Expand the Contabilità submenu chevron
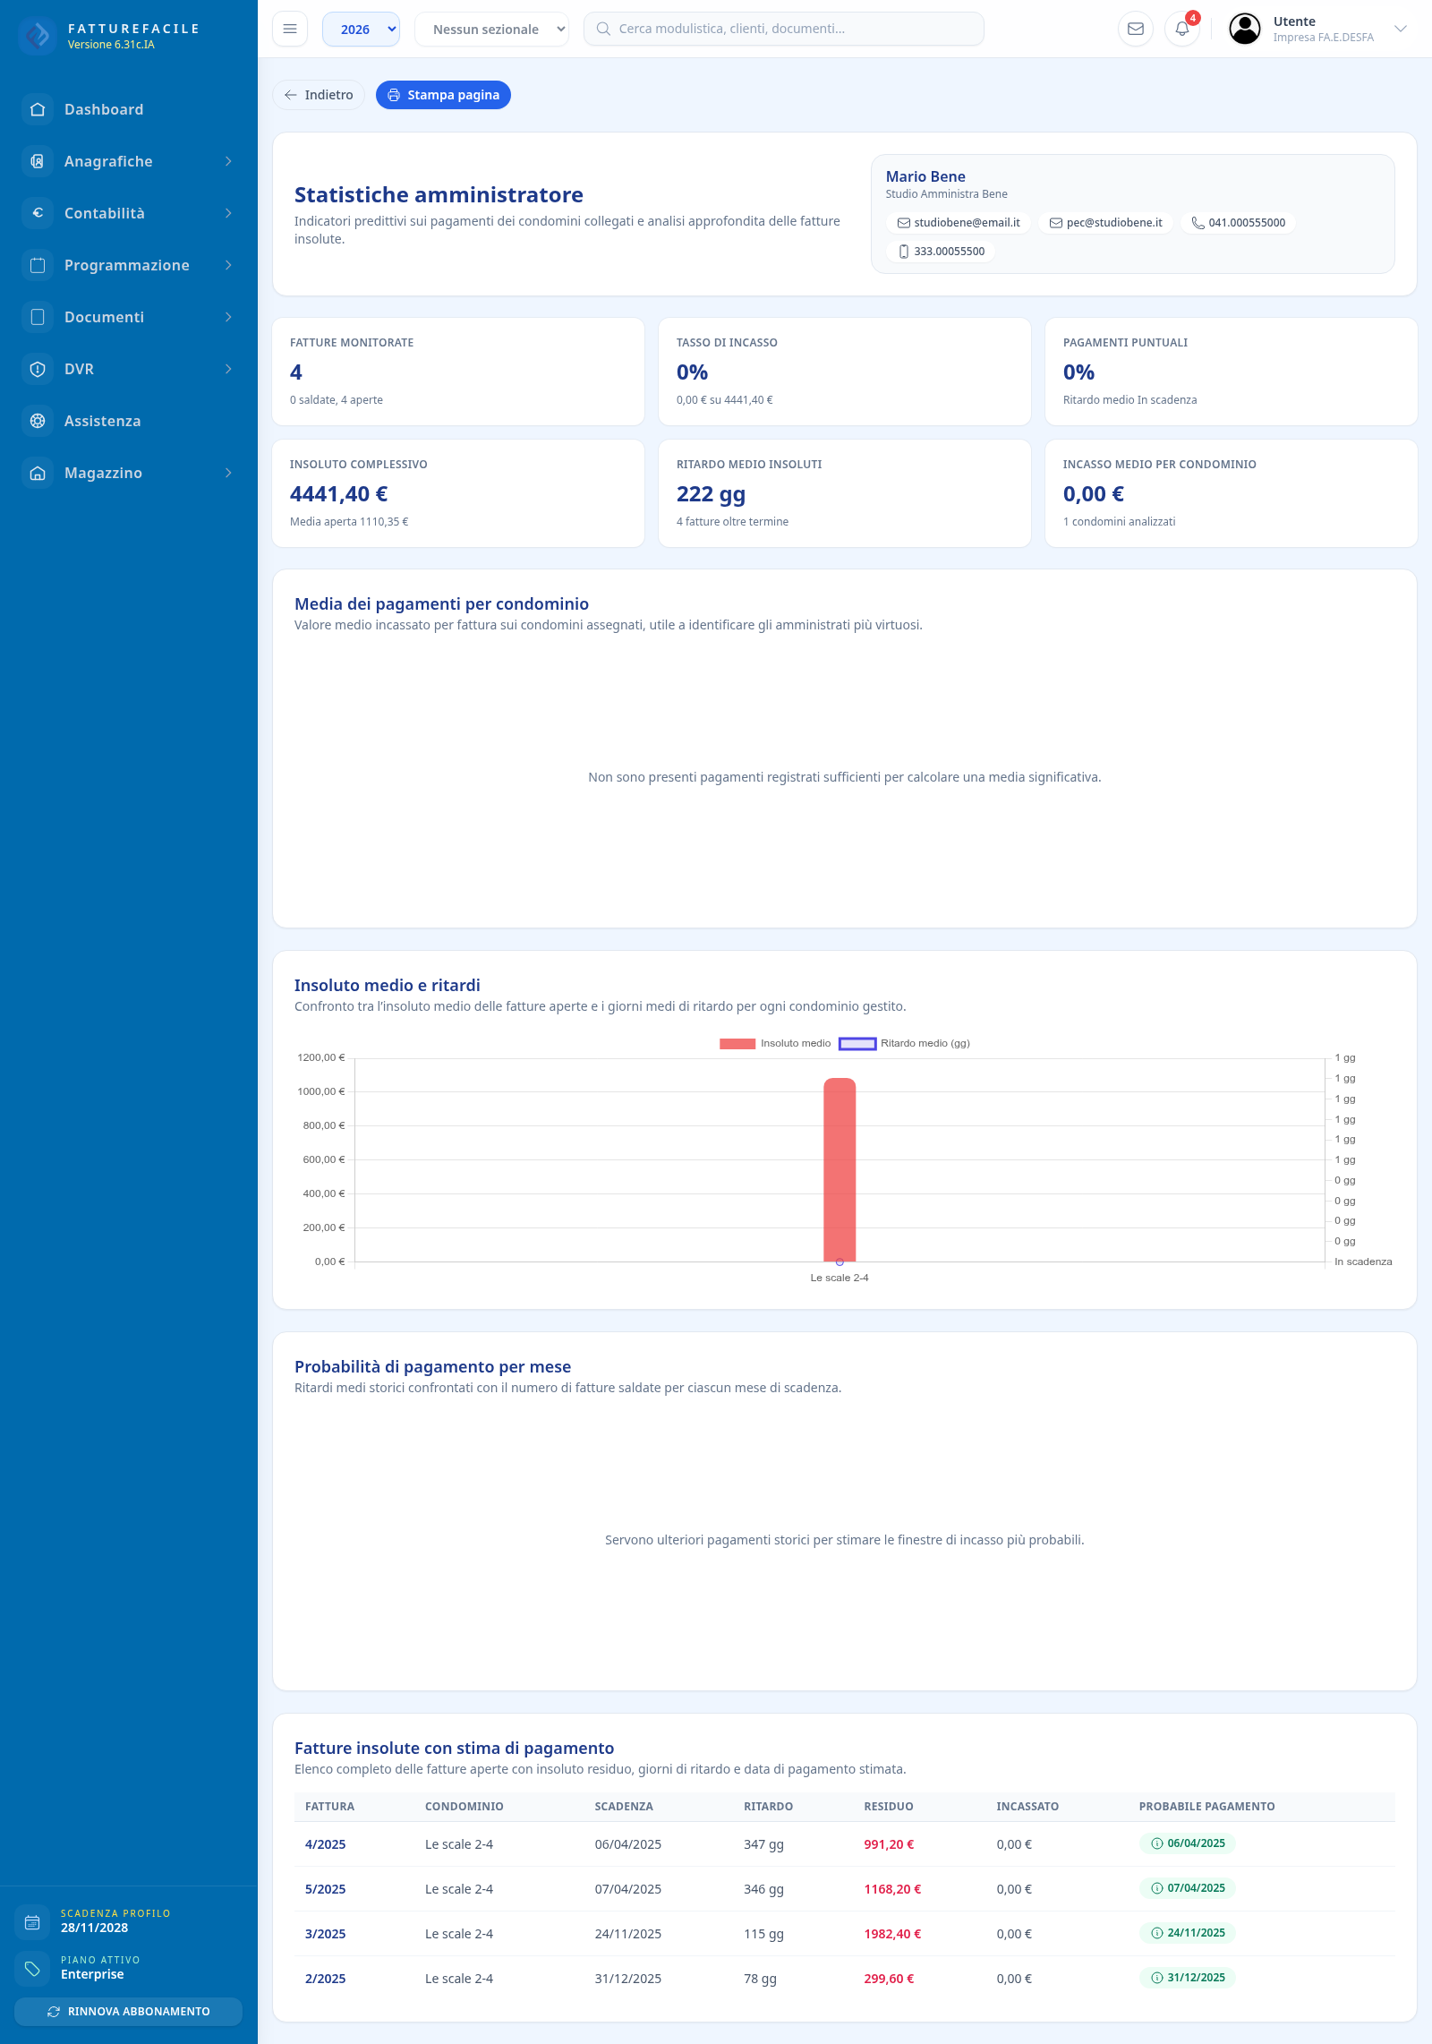The height and width of the screenshot is (2044, 1432). click(x=228, y=213)
